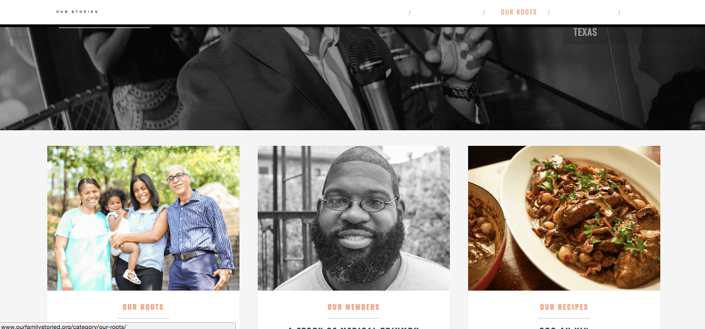Open the bearded man portrait thumbnail
Screen dimensions: 705x329
click(354, 218)
